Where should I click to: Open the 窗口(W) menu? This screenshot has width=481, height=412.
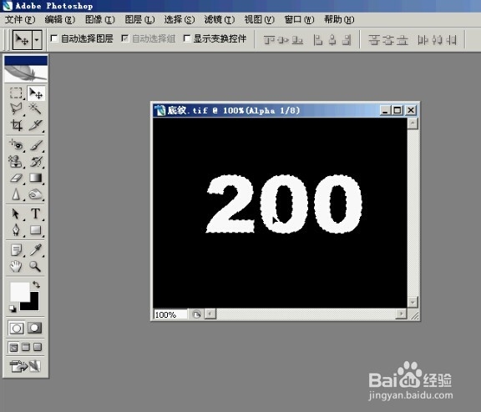click(299, 20)
